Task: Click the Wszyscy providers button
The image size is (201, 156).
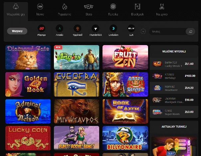Action: [17, 31]
